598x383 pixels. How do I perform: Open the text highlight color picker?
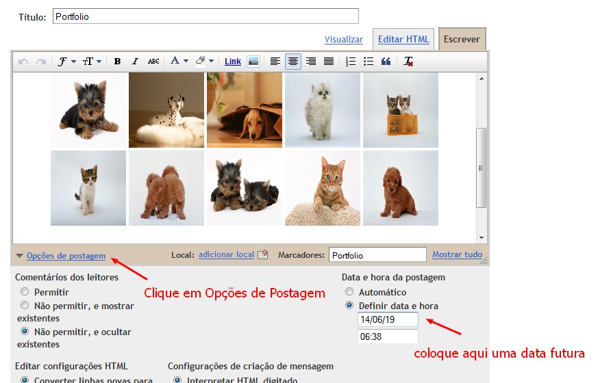click(x=204, y=61)
